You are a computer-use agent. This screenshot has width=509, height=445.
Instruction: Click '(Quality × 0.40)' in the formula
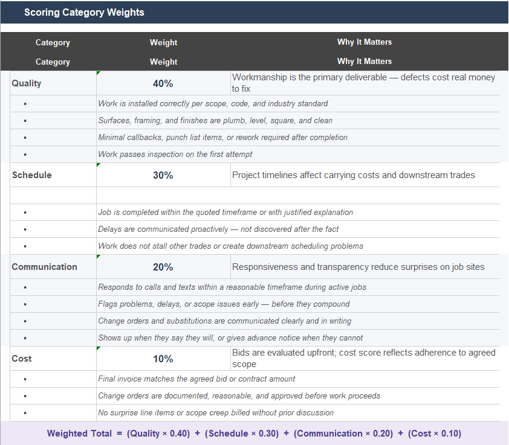tap(158, 433)
